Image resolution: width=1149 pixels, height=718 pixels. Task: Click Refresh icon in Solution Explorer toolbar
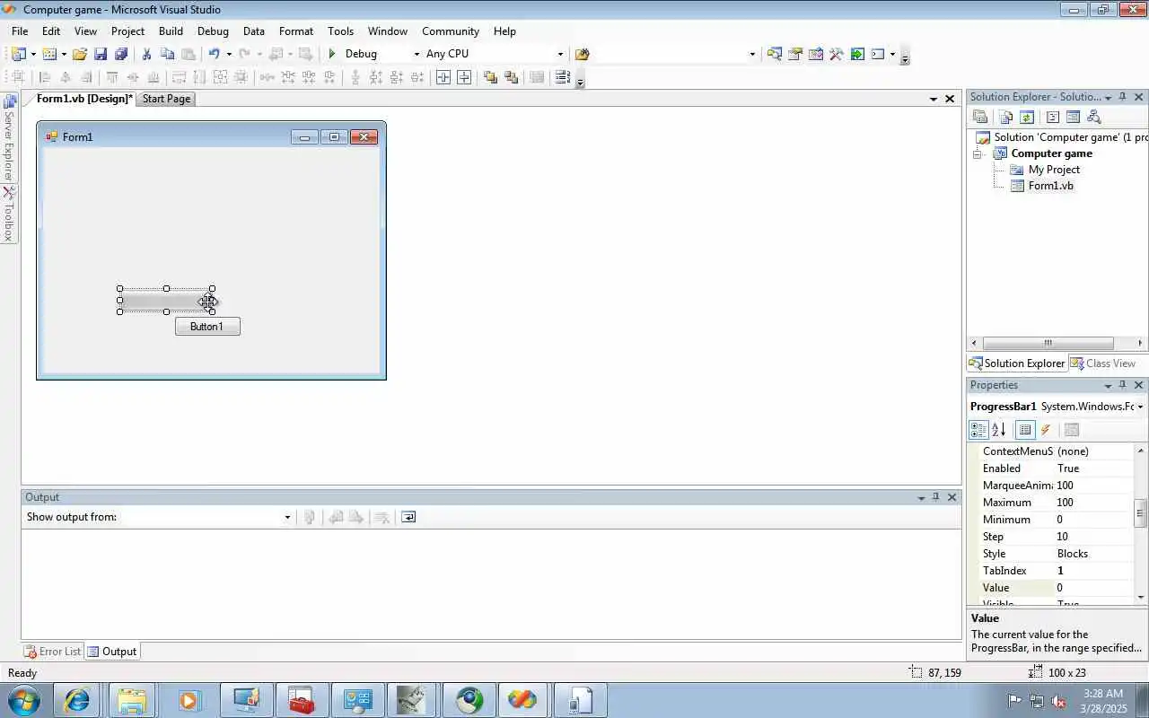click(1027, 117)
